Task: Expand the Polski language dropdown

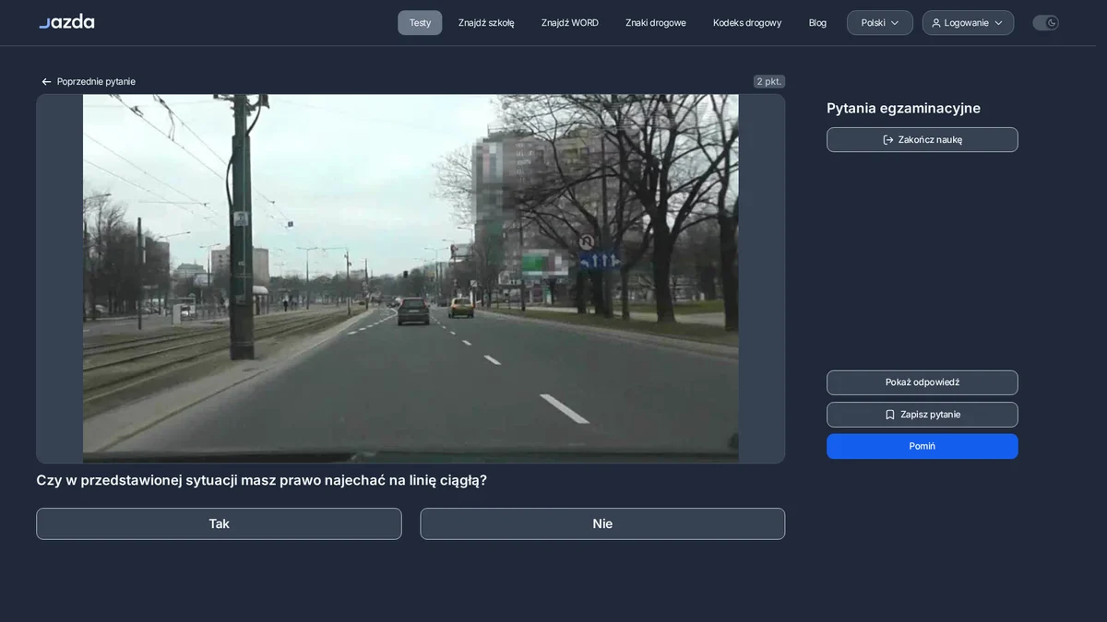Action: (880, 23)
